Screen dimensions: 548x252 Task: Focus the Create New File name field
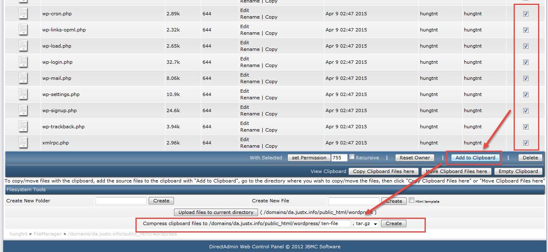tap(354, 201)
